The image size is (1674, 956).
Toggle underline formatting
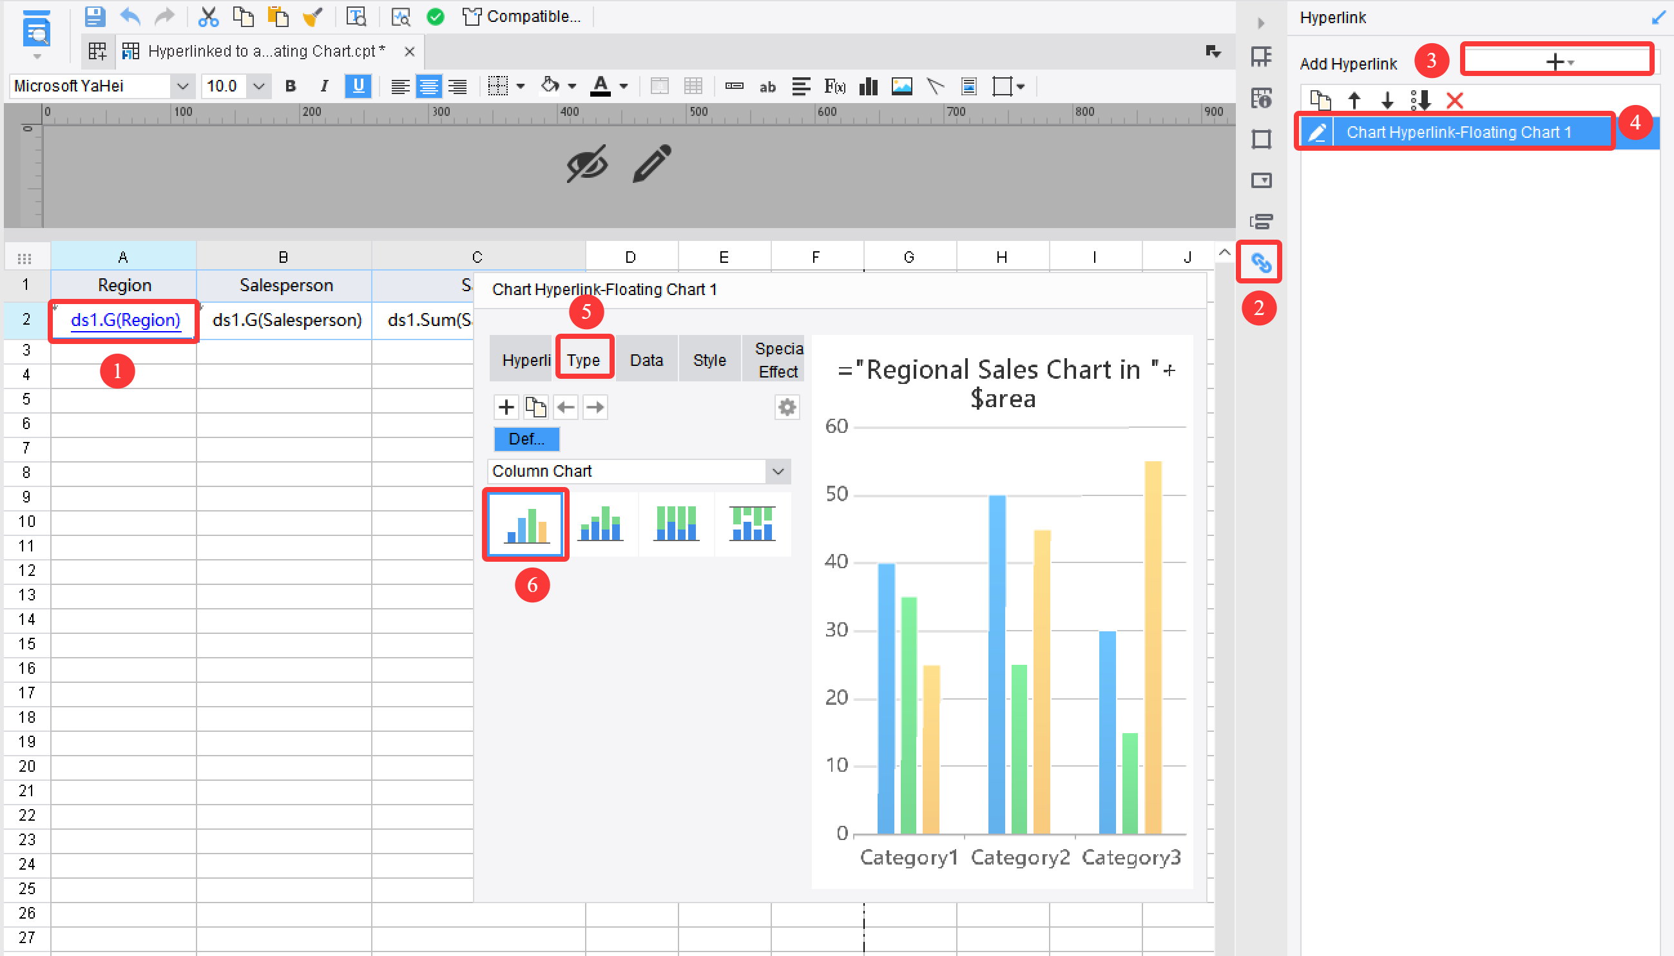pyautogui.click(x=358, y=86)
